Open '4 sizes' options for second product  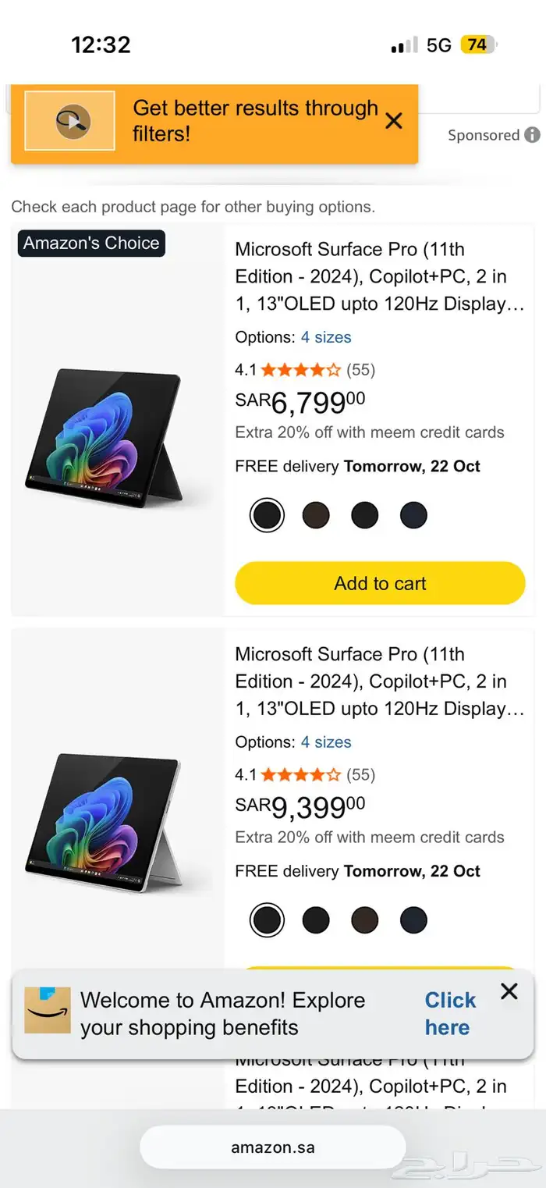click(x=326, y=742)
